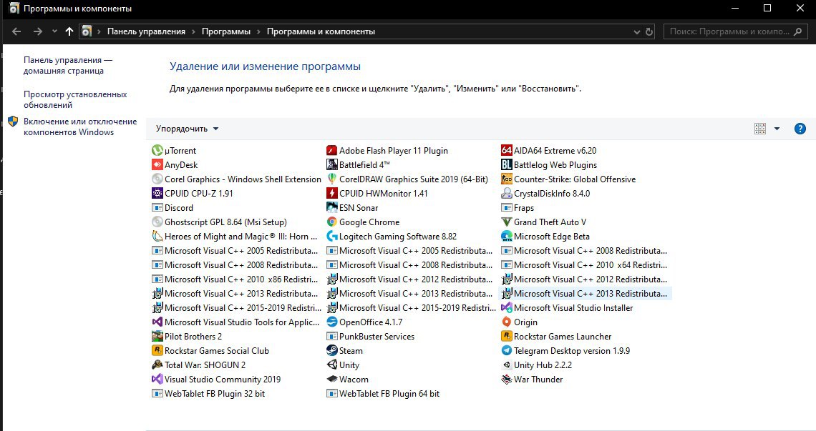Click the War Thunder icon
The image size is (816, 431).
pos(506,379)
